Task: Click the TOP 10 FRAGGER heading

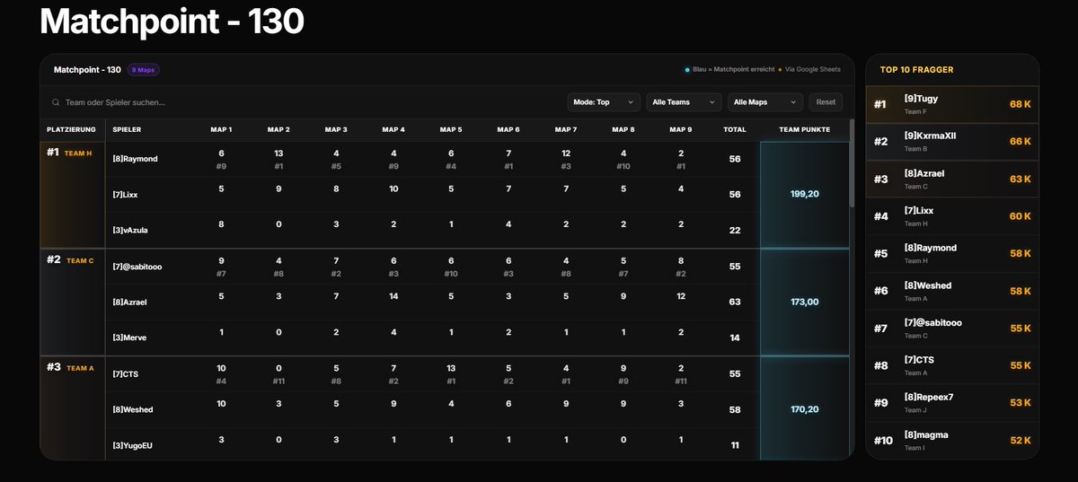Action: pos(917,70)
